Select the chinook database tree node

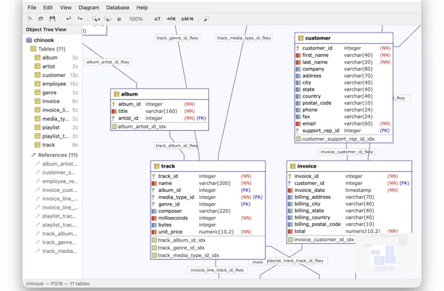40,40
